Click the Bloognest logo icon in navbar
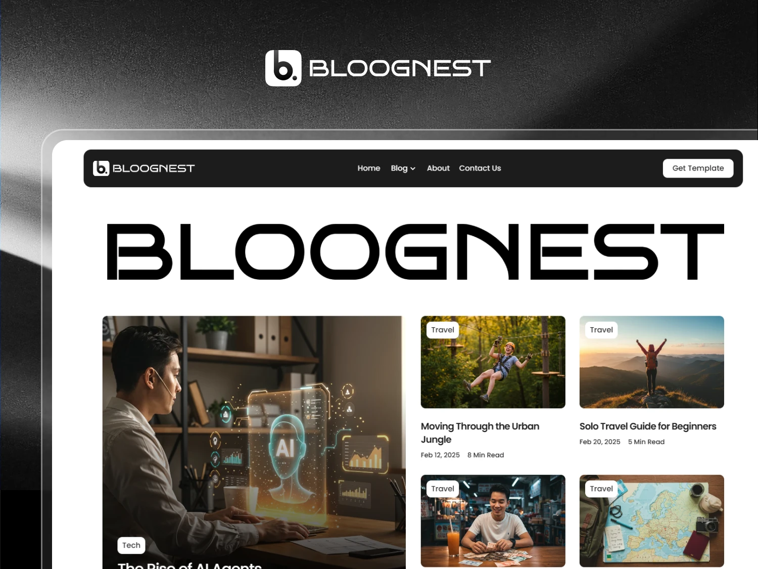 coord(101,168)
